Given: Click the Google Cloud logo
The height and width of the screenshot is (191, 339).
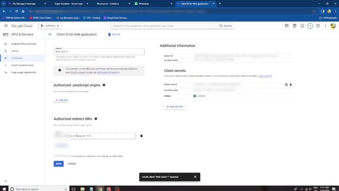Looking at the screenshot, I should (x=22, y=26).
